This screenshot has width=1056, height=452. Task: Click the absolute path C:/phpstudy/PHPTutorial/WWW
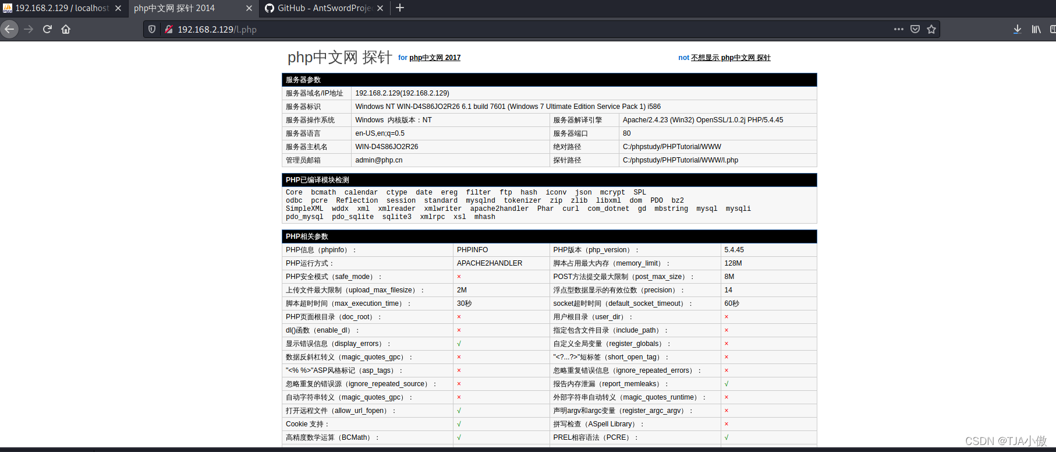[672, 147]
